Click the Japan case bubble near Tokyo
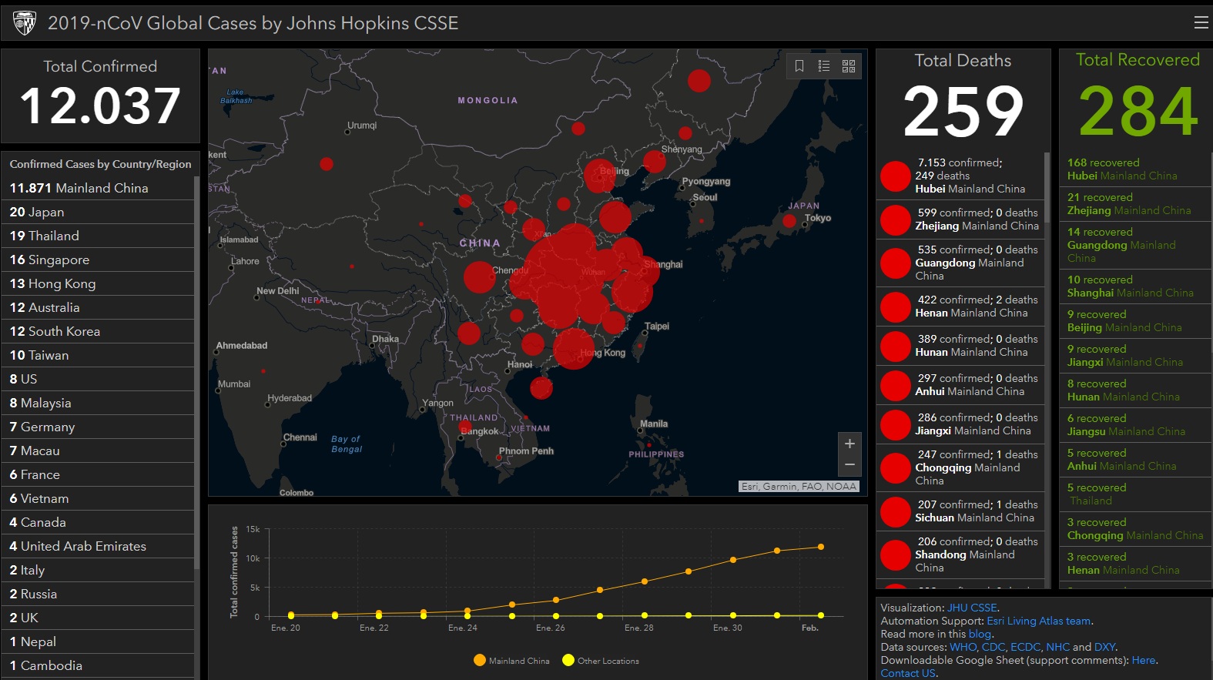This screenshot has width=1213, height=680. pyautogui.click(x=789, y=221)
